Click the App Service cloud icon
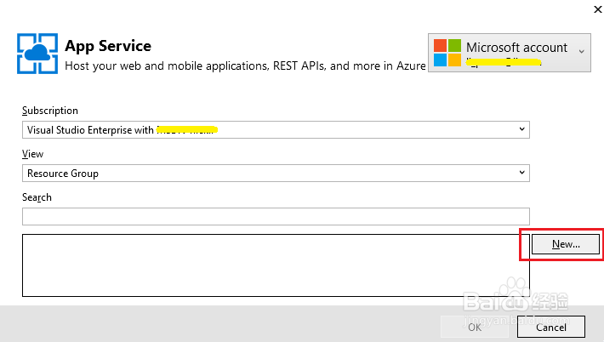 click(x=38, y=54)
